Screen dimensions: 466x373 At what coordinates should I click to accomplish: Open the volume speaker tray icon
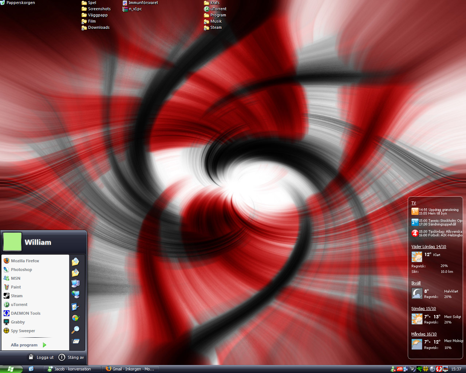[412, 369]
